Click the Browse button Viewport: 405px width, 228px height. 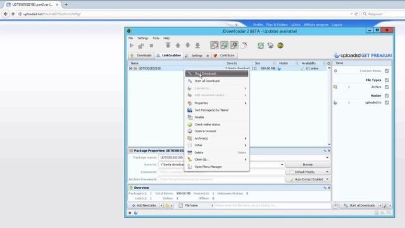(x=308, y=165)
